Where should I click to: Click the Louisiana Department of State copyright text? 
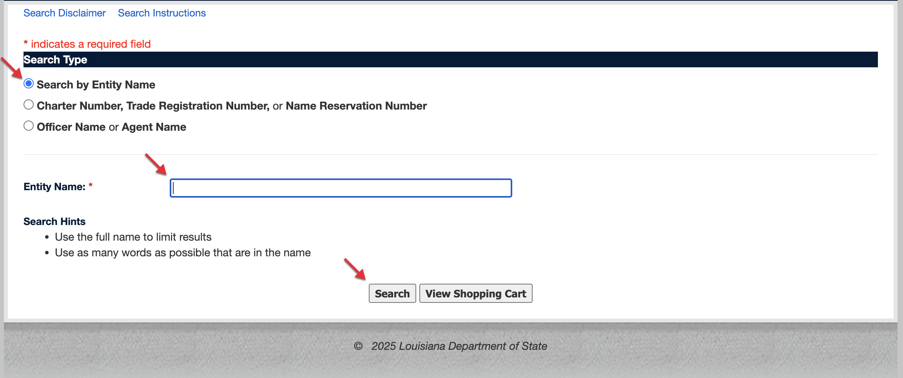tap(459, 346)
